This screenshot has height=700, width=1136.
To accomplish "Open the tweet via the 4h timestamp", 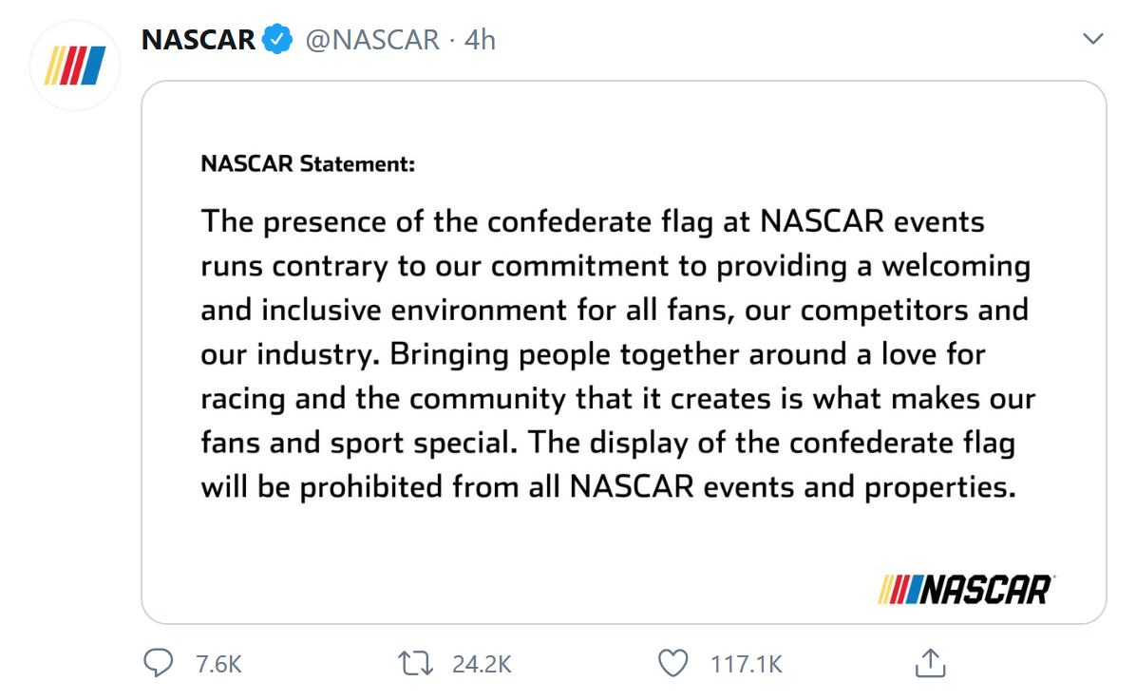I will tap(480, 40).
